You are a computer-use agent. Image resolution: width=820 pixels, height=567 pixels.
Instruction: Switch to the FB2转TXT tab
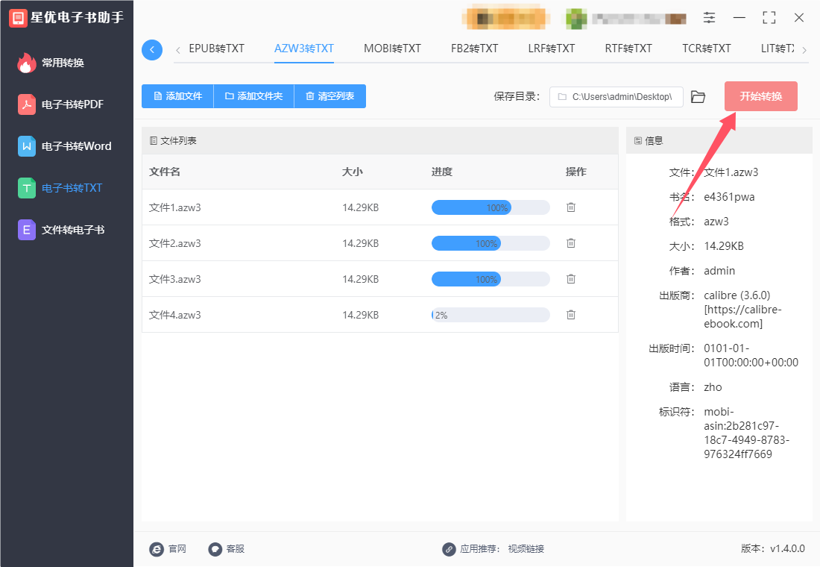(474, 48)
